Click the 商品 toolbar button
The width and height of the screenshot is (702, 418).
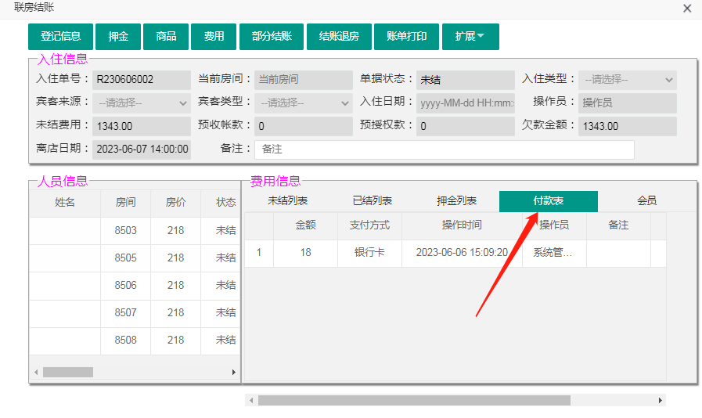166,37
